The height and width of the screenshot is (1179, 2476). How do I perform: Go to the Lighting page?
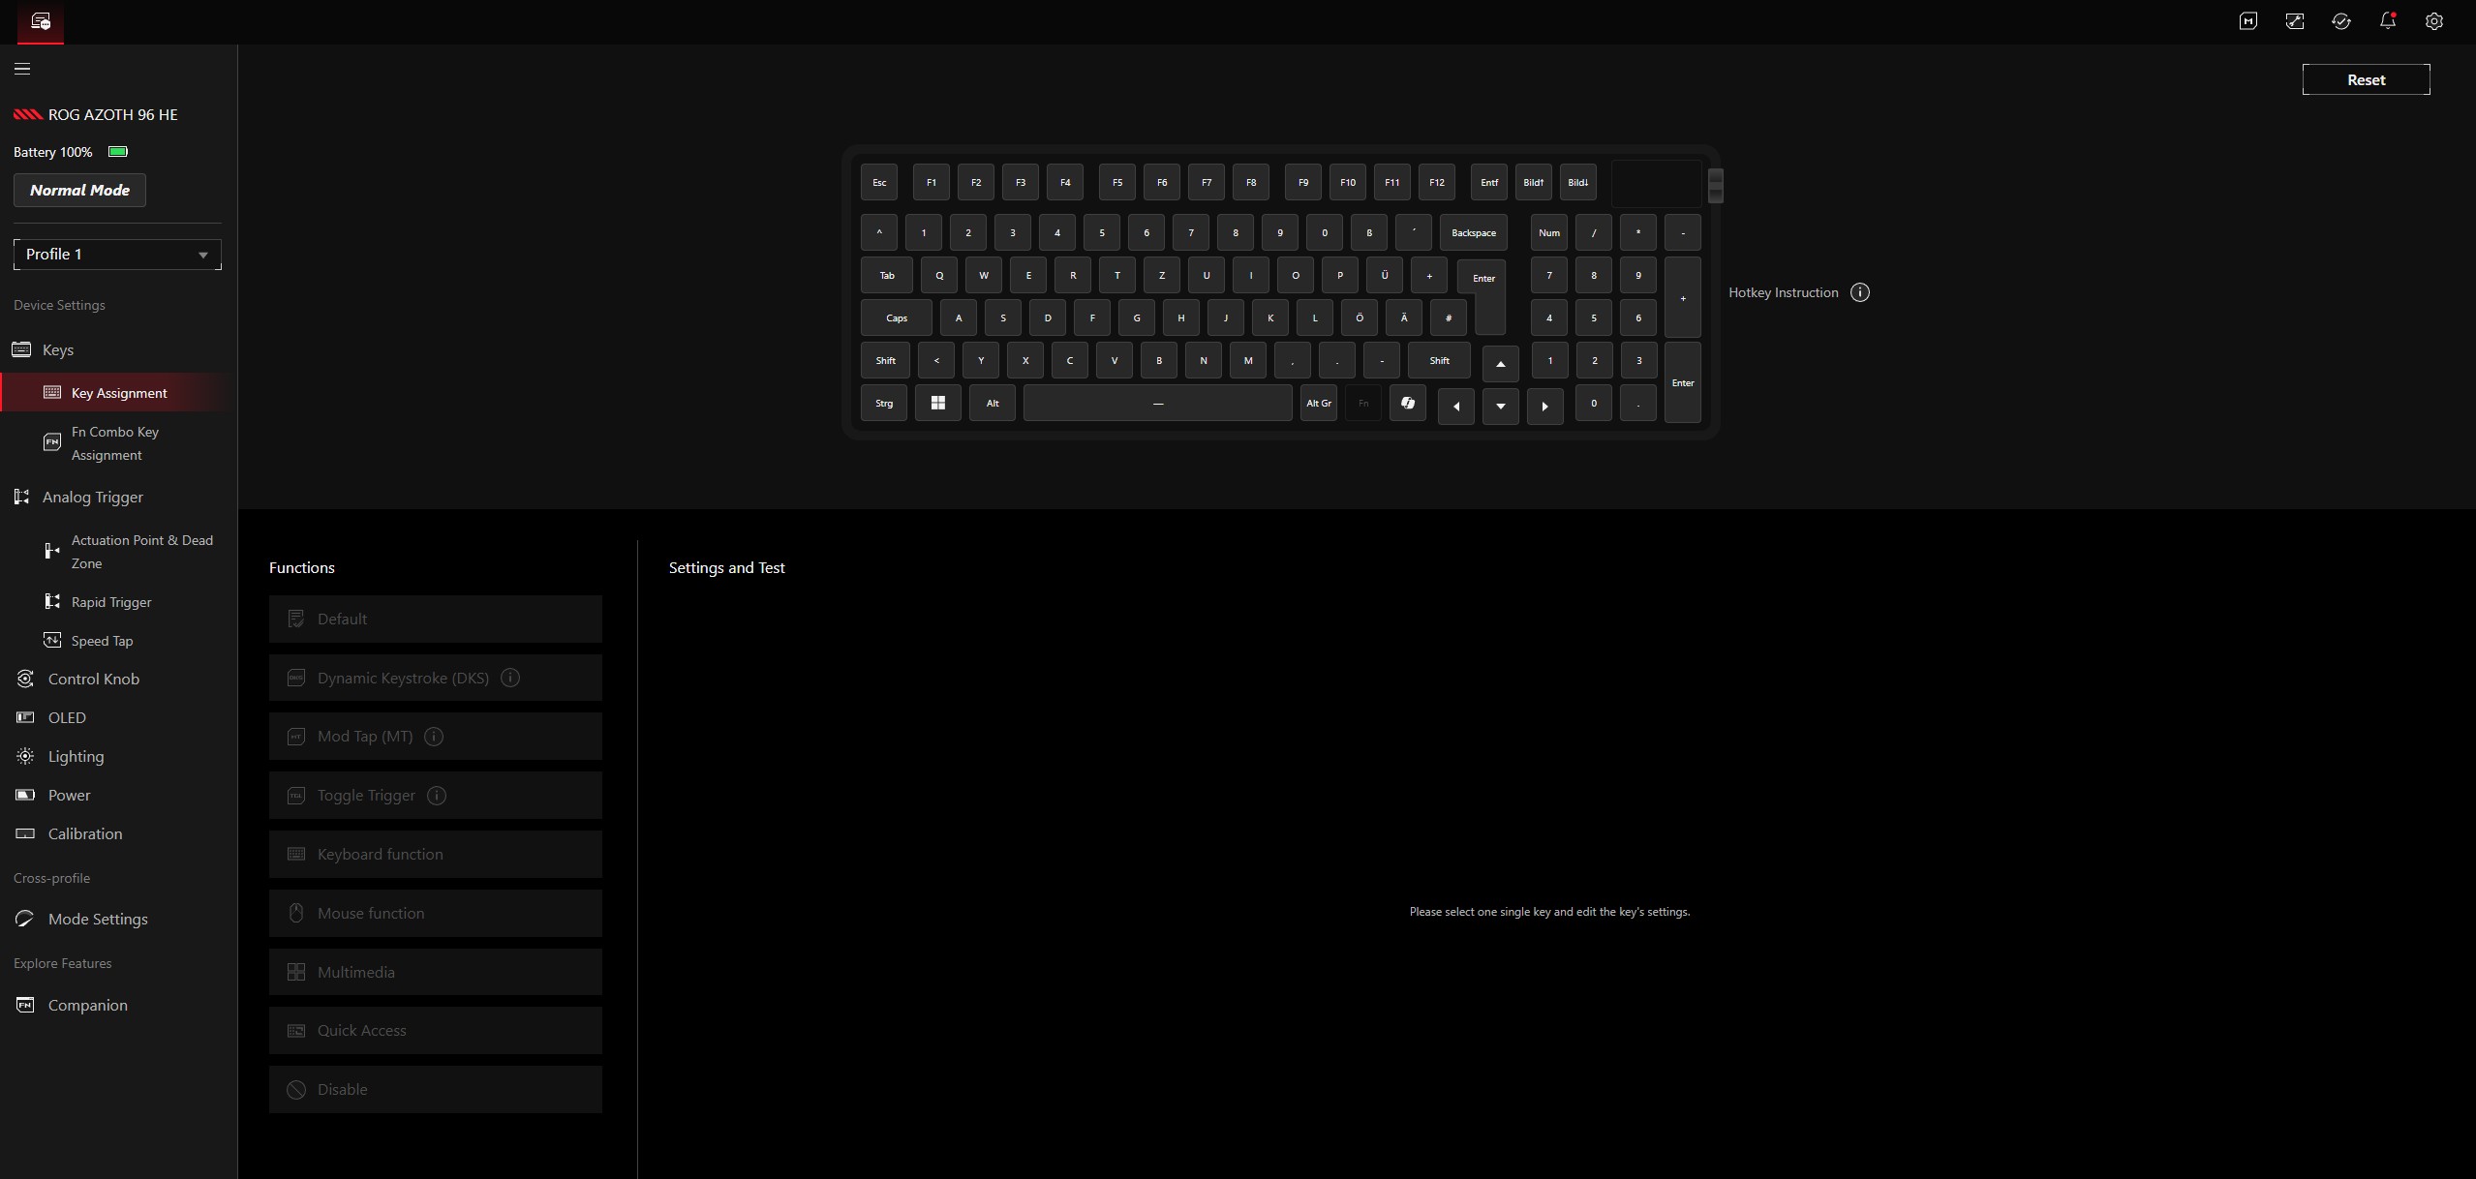(x=76, y=756)
